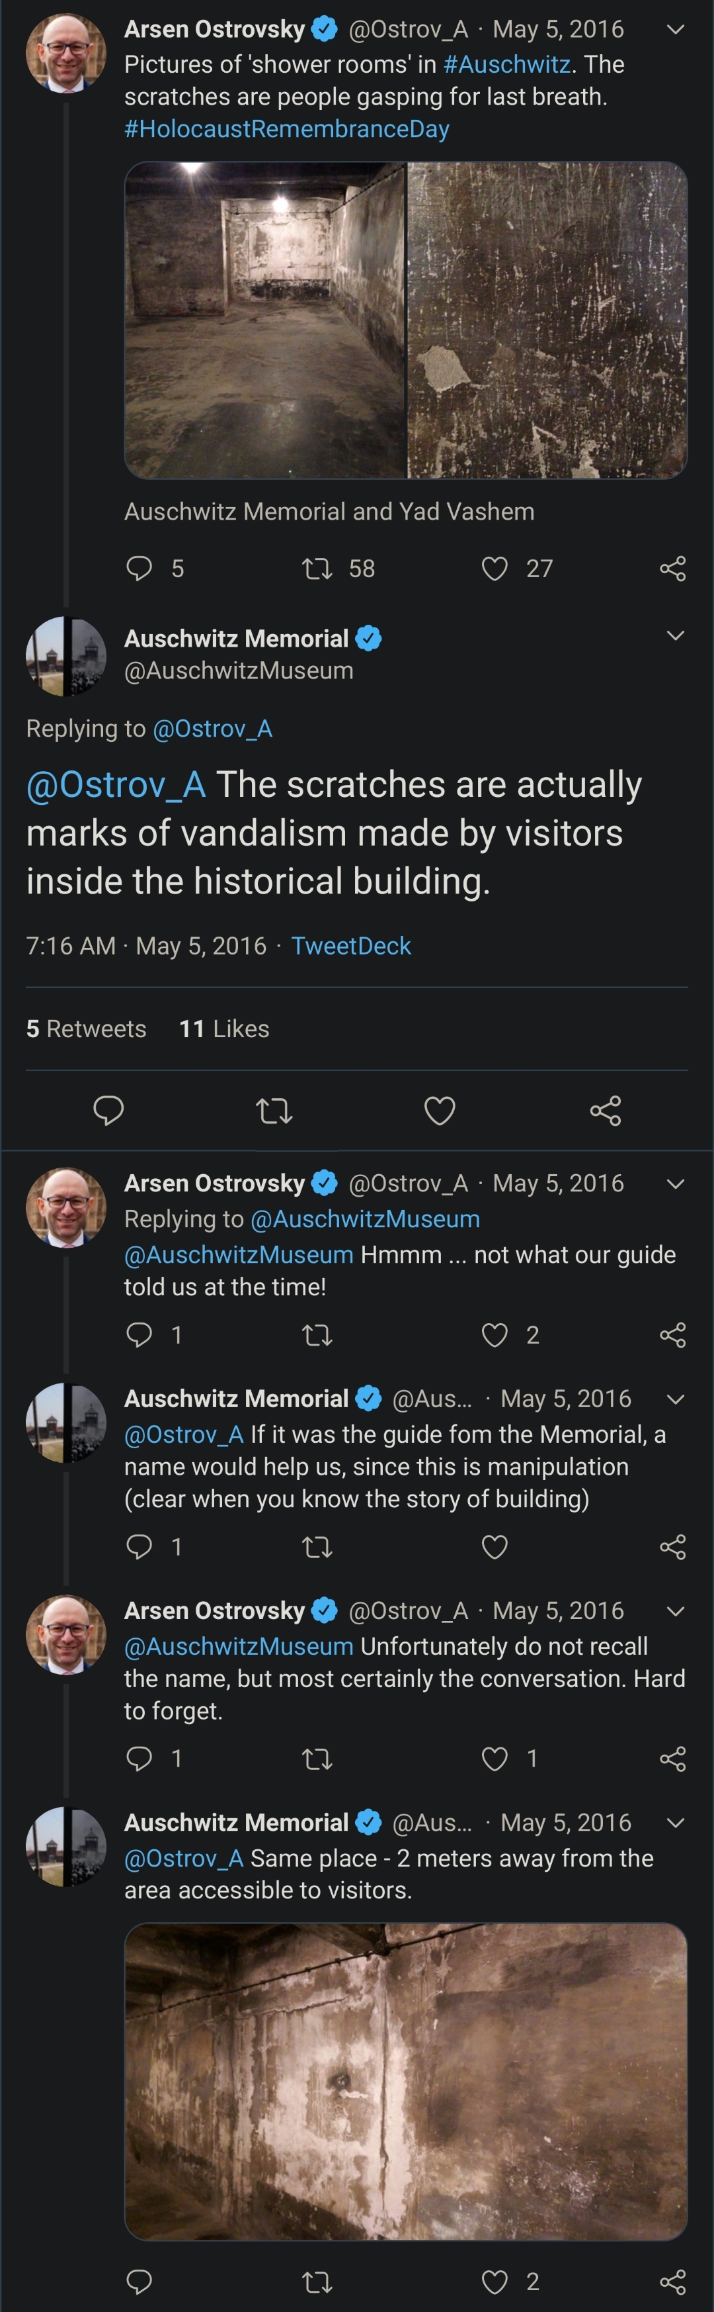Like the 'name would help us' reply
This screenshot has height=2312, width=714.
(x=495, y=1546)
